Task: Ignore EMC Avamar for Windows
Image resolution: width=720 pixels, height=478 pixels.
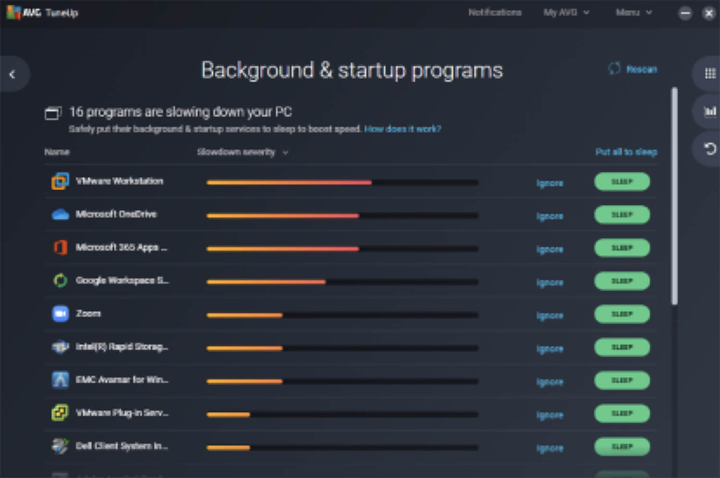Action: click(550, 382)
